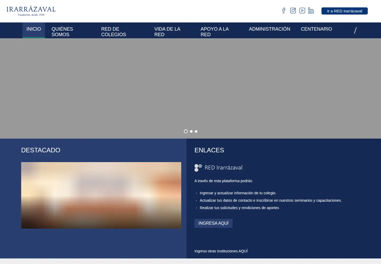This screenshot has width=381, height=264.
Task: Select the third carousel slide dot
Action: [196, 131]
